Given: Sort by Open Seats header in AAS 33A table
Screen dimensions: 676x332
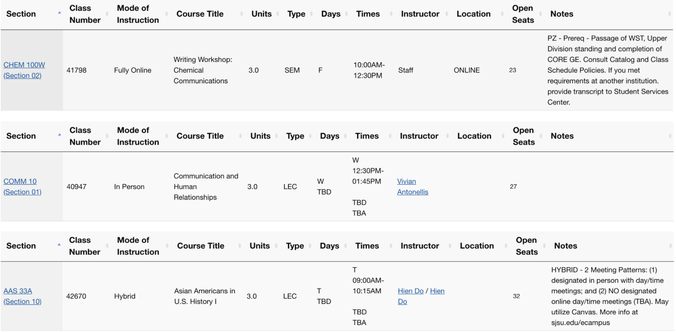Looking at the screenshot, I should [526, 246].
